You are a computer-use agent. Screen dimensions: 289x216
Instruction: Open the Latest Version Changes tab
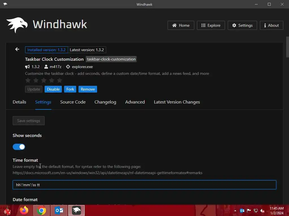(x=177, y=102)
